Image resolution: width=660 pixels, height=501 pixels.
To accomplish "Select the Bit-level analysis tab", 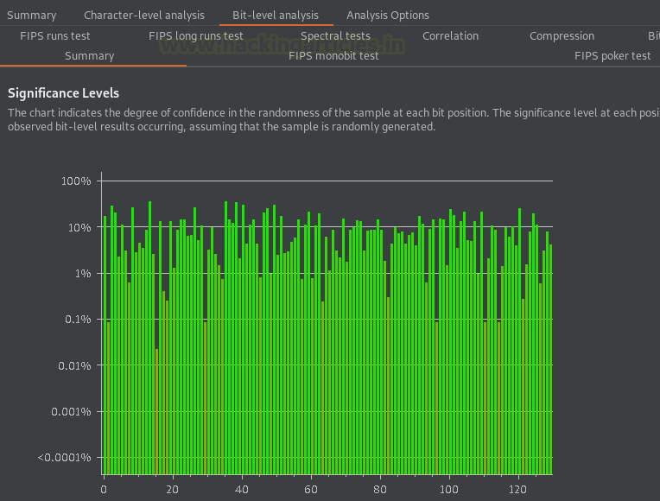I will pos(276,16).
